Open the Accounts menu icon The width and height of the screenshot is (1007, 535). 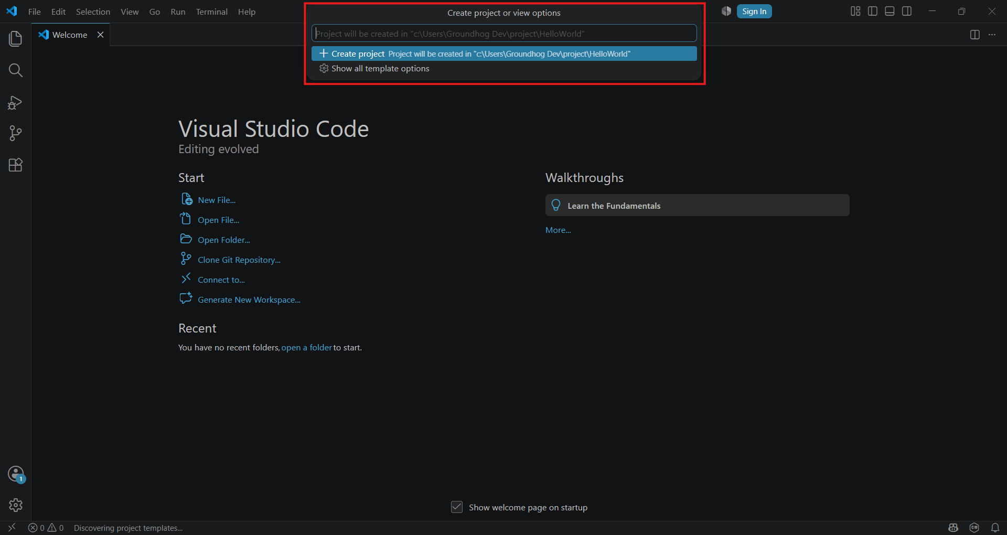[16, 474]
